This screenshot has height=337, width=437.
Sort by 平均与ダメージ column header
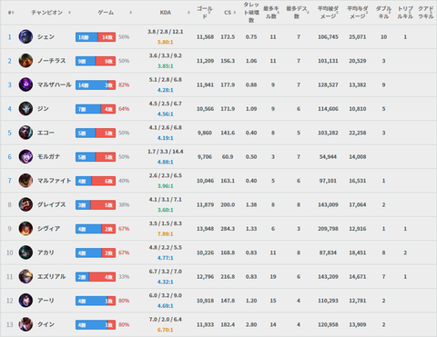(x=358, y=13)
